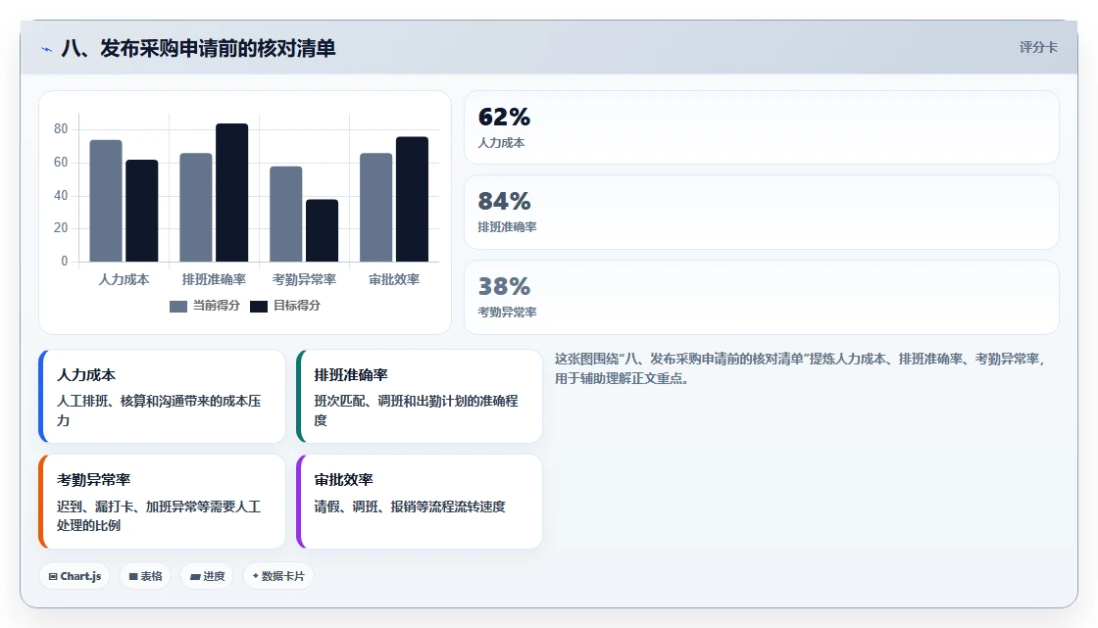Open the 62% 人力成本 stat card
The height and width of the screenshot is (628, 1098).
click(761, 127)
